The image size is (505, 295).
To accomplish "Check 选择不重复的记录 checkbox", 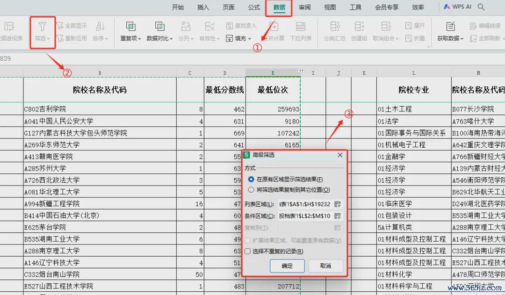I will click(248, 252).
